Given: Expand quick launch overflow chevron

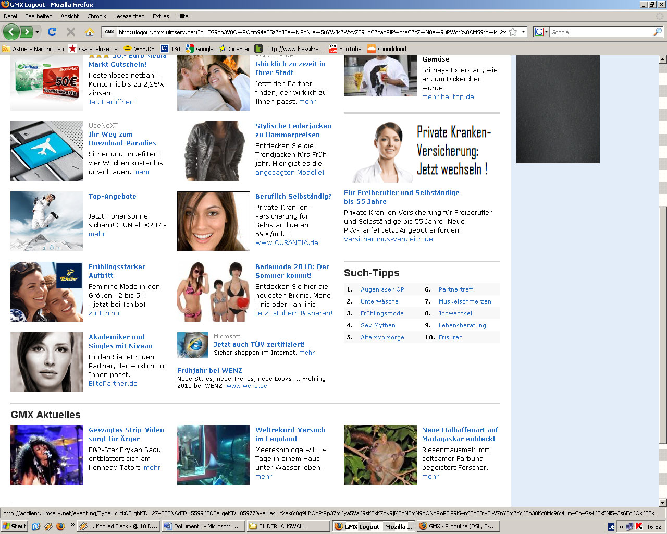Looking at the screenshot, I should (x=72, y=525).
